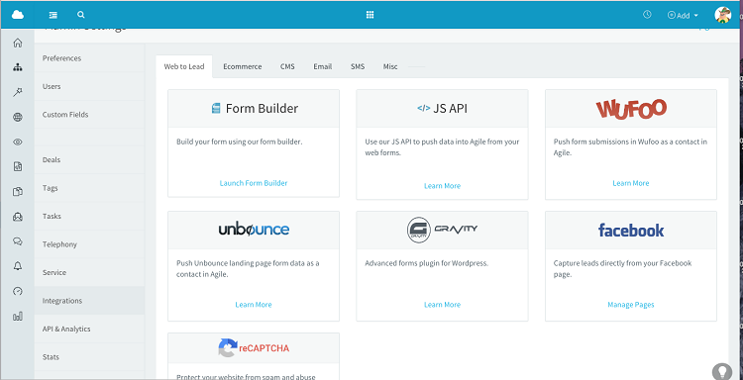Open Custom Fields settings
This screenshot has height=380, width=743.
(x=89, y=115)
